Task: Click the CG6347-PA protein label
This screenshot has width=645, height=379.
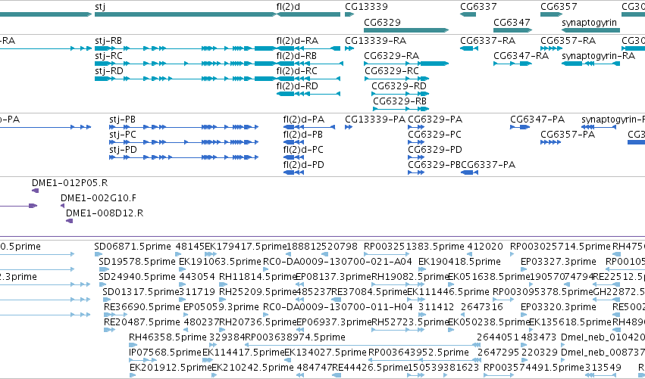Action: click(537, 120)
